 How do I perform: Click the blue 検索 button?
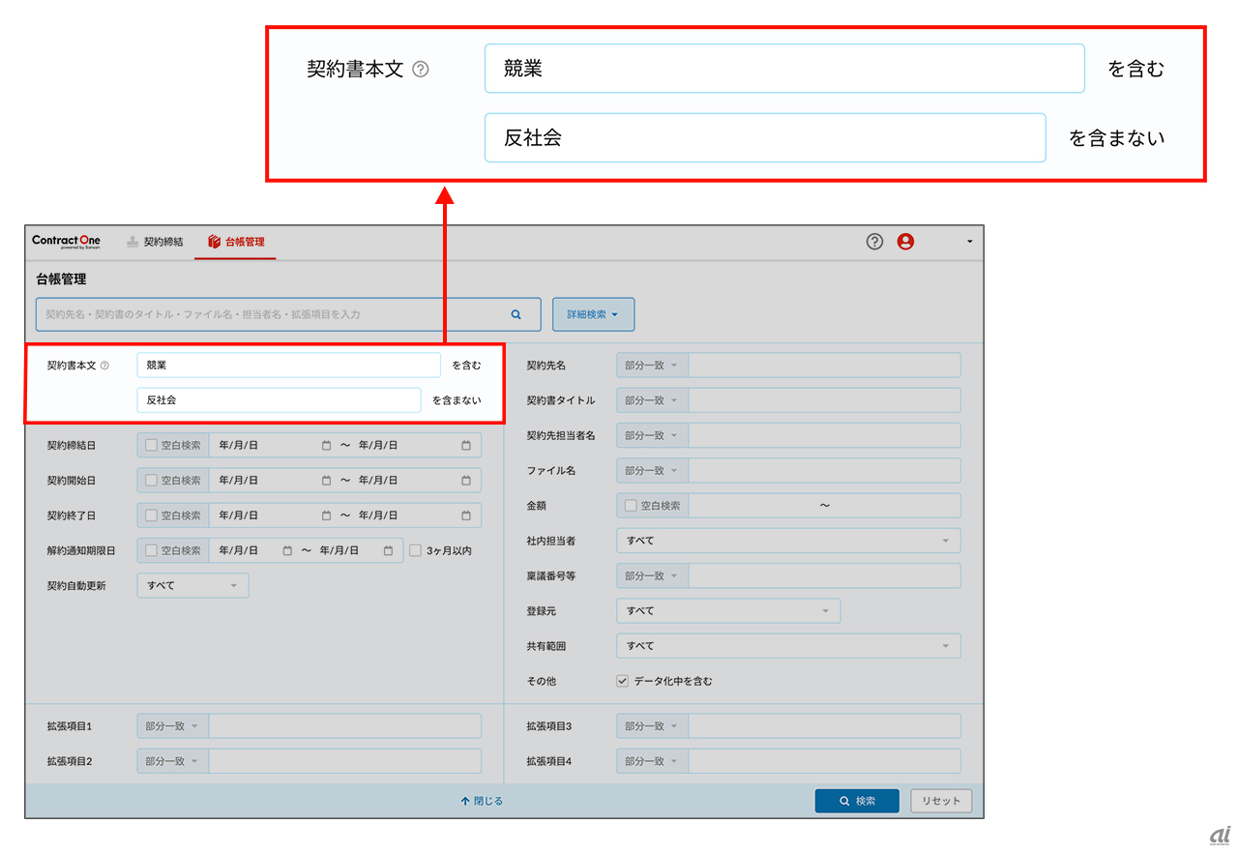pos(856,801)
